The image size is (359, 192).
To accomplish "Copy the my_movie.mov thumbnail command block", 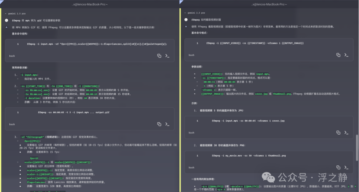I will [338, 167].
